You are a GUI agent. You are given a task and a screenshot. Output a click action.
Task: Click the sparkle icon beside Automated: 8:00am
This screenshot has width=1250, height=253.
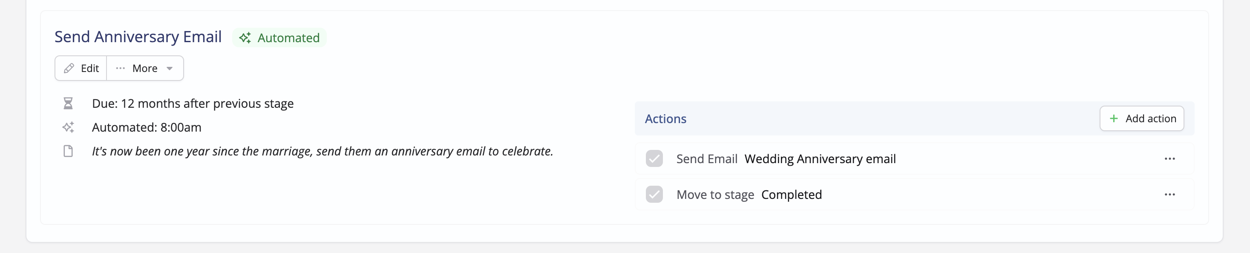[x=68, y=127]
